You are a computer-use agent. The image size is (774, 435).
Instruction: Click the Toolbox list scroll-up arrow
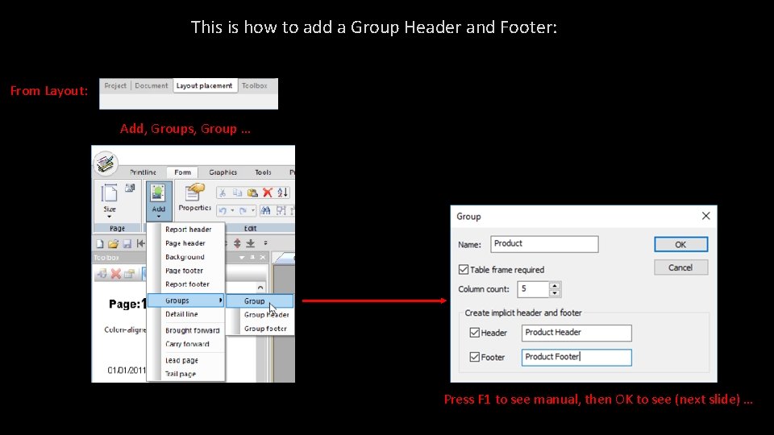coord(260,288)
